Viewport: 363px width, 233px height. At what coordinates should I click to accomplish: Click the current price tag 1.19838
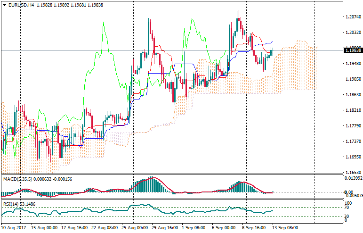(352, 50)
